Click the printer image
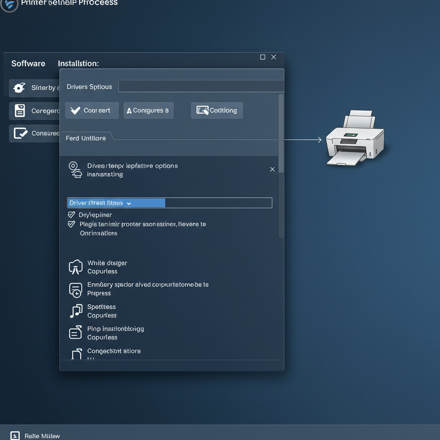This screenshot has width=440, height=440. point(355,137)
